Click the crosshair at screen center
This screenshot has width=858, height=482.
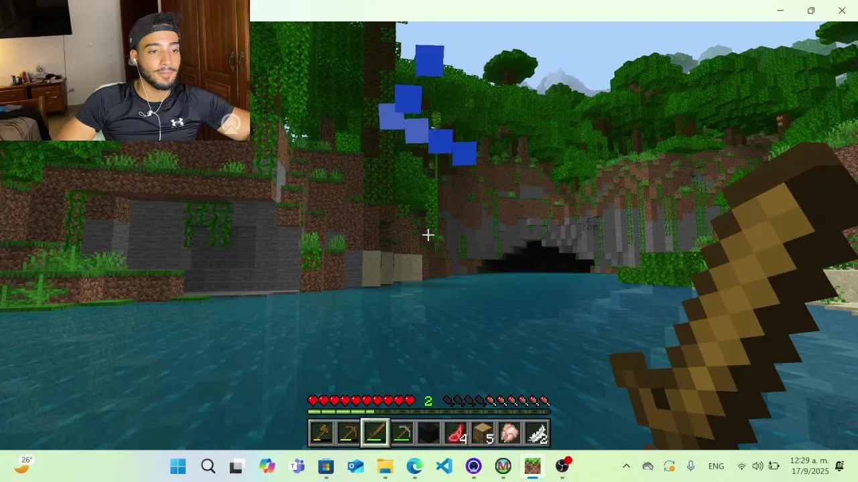click(428, 235)
